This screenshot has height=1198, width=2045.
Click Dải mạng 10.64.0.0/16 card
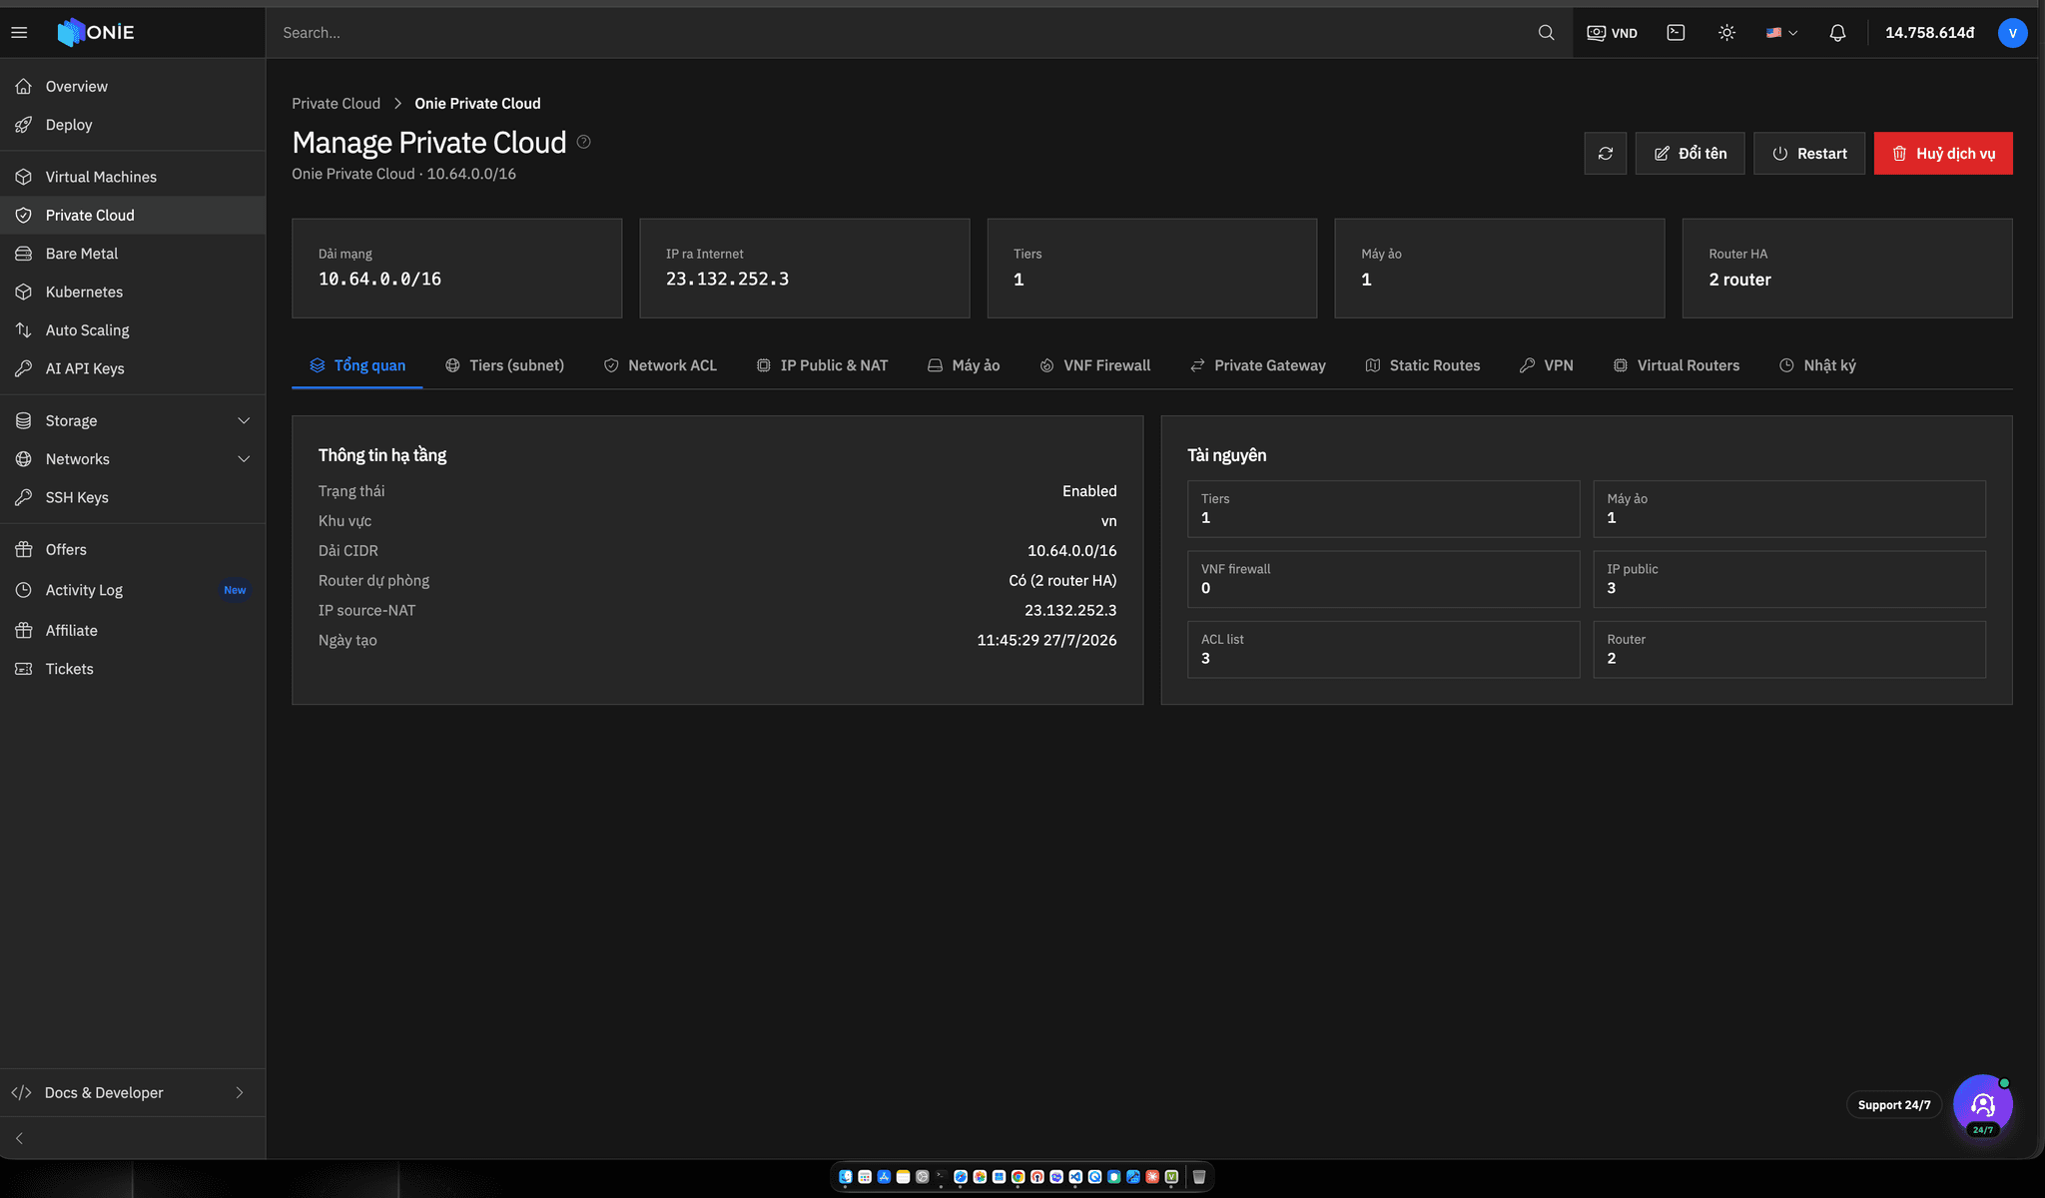click(456, 269)
